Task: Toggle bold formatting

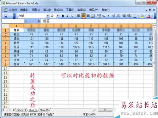Action: [63, 16]
